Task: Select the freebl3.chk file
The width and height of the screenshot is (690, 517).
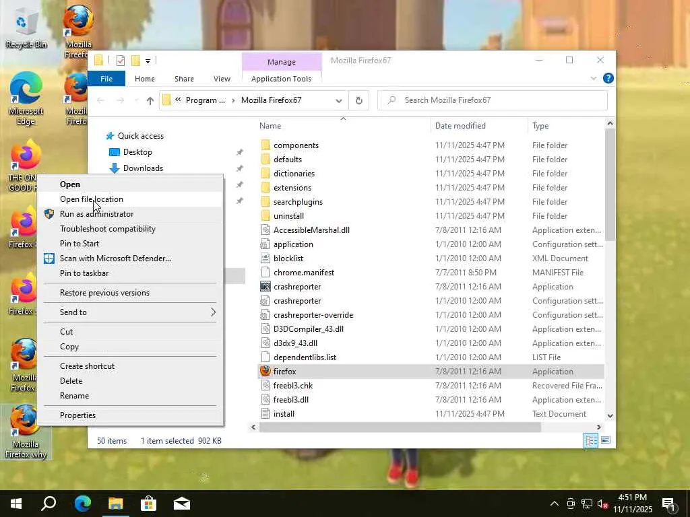Action: click(293, 386)
